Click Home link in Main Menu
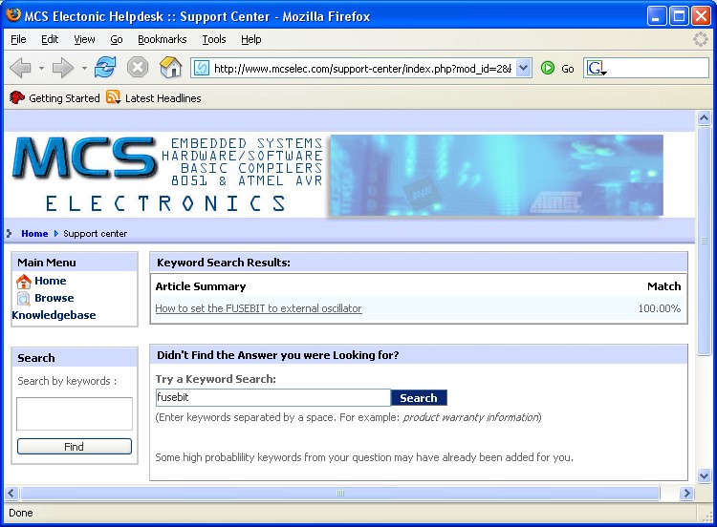Screen dimensions: 717x527 (51, 281)
